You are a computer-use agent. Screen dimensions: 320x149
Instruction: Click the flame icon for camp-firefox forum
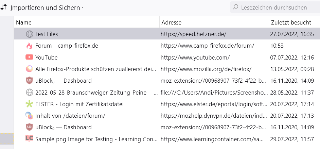[x=30, y=46]
